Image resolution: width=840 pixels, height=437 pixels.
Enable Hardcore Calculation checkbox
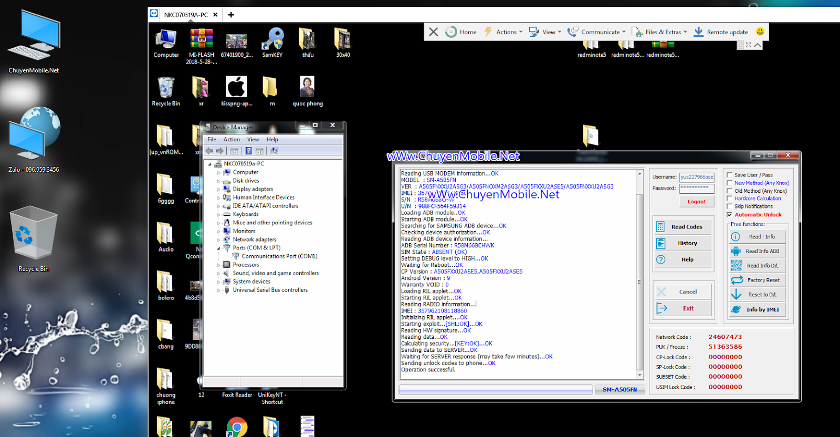coord(729,199)
